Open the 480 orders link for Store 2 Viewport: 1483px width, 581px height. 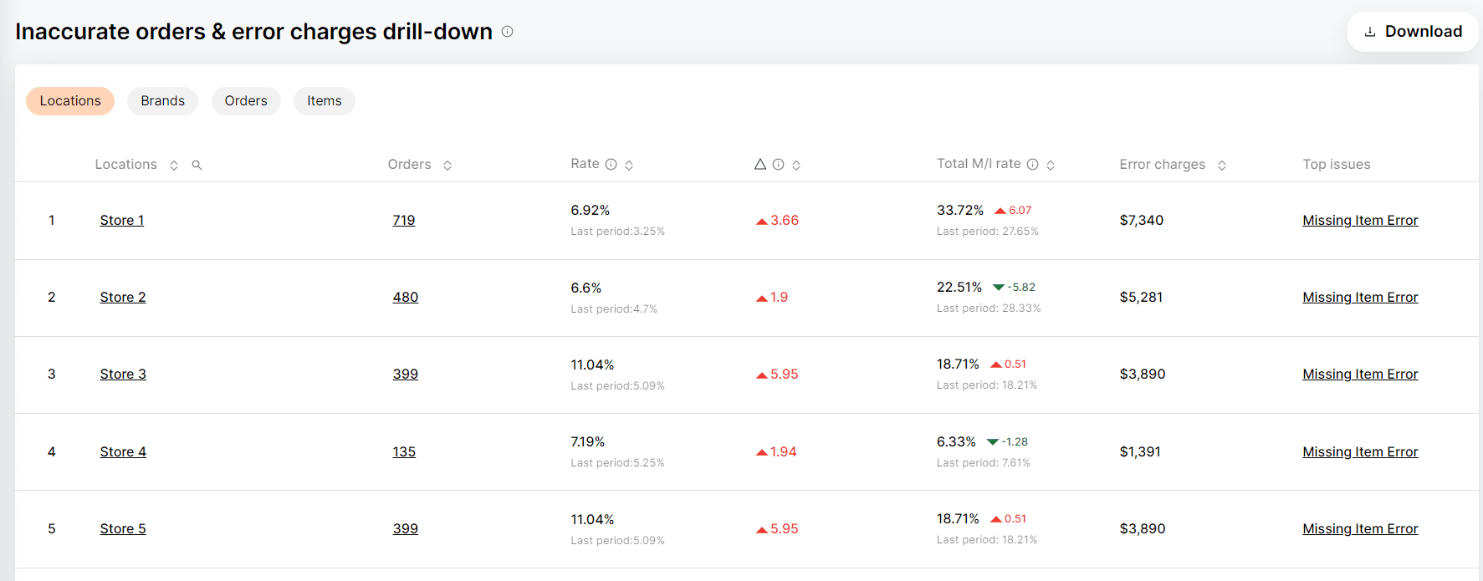point(406,298)
